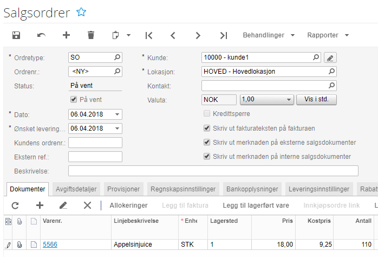Switch to the Avgiftsdetaljer tab
Image resolution: width=378 pixels, height=257 pixels.
pos(76,189)
